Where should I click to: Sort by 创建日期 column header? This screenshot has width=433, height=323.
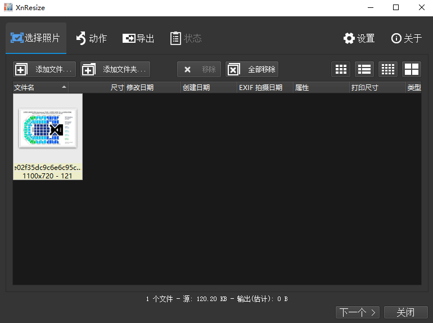tap(208, 88)
